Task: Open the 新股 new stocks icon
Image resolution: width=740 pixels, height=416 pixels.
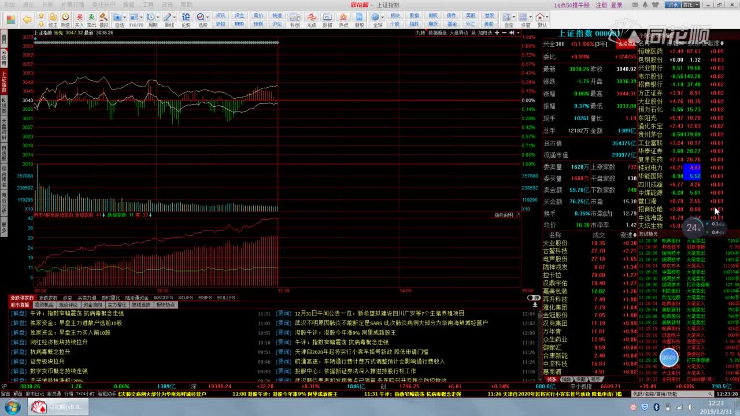Action: tap(360, 20)
